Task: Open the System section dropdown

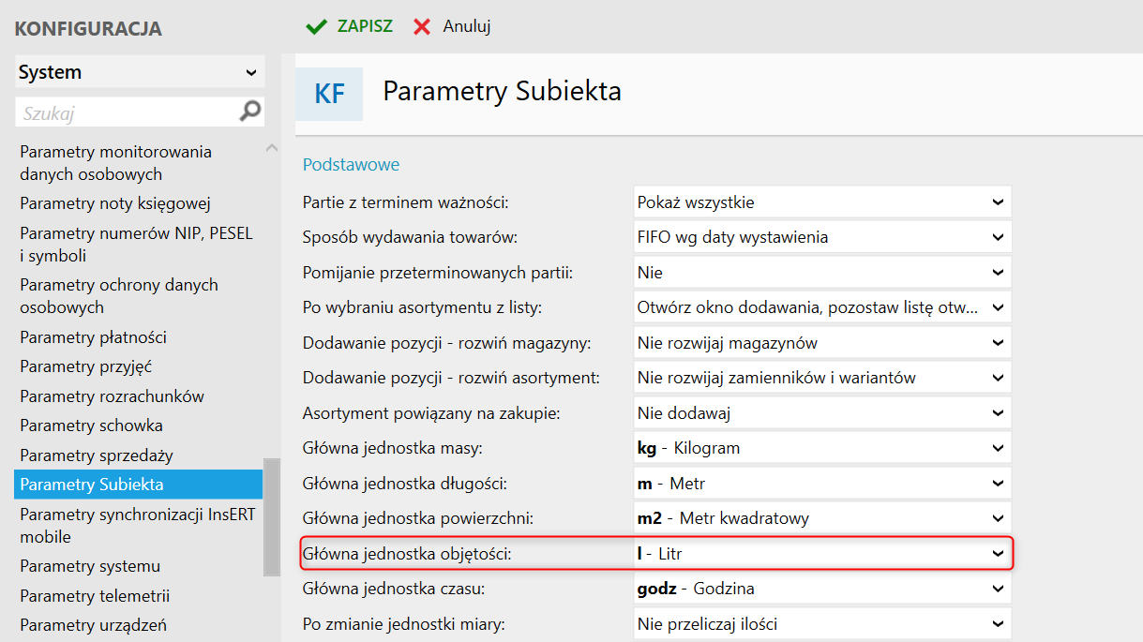Action: pos(140,72)
